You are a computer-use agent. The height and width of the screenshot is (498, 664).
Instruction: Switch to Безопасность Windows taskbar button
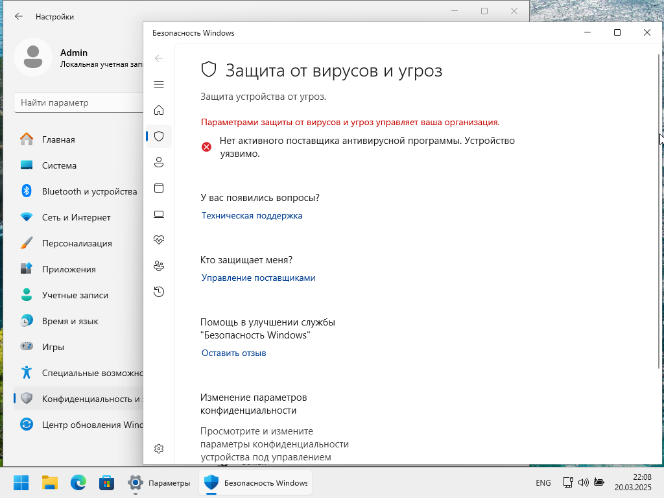pyautogui.click(x=255, y=482)
